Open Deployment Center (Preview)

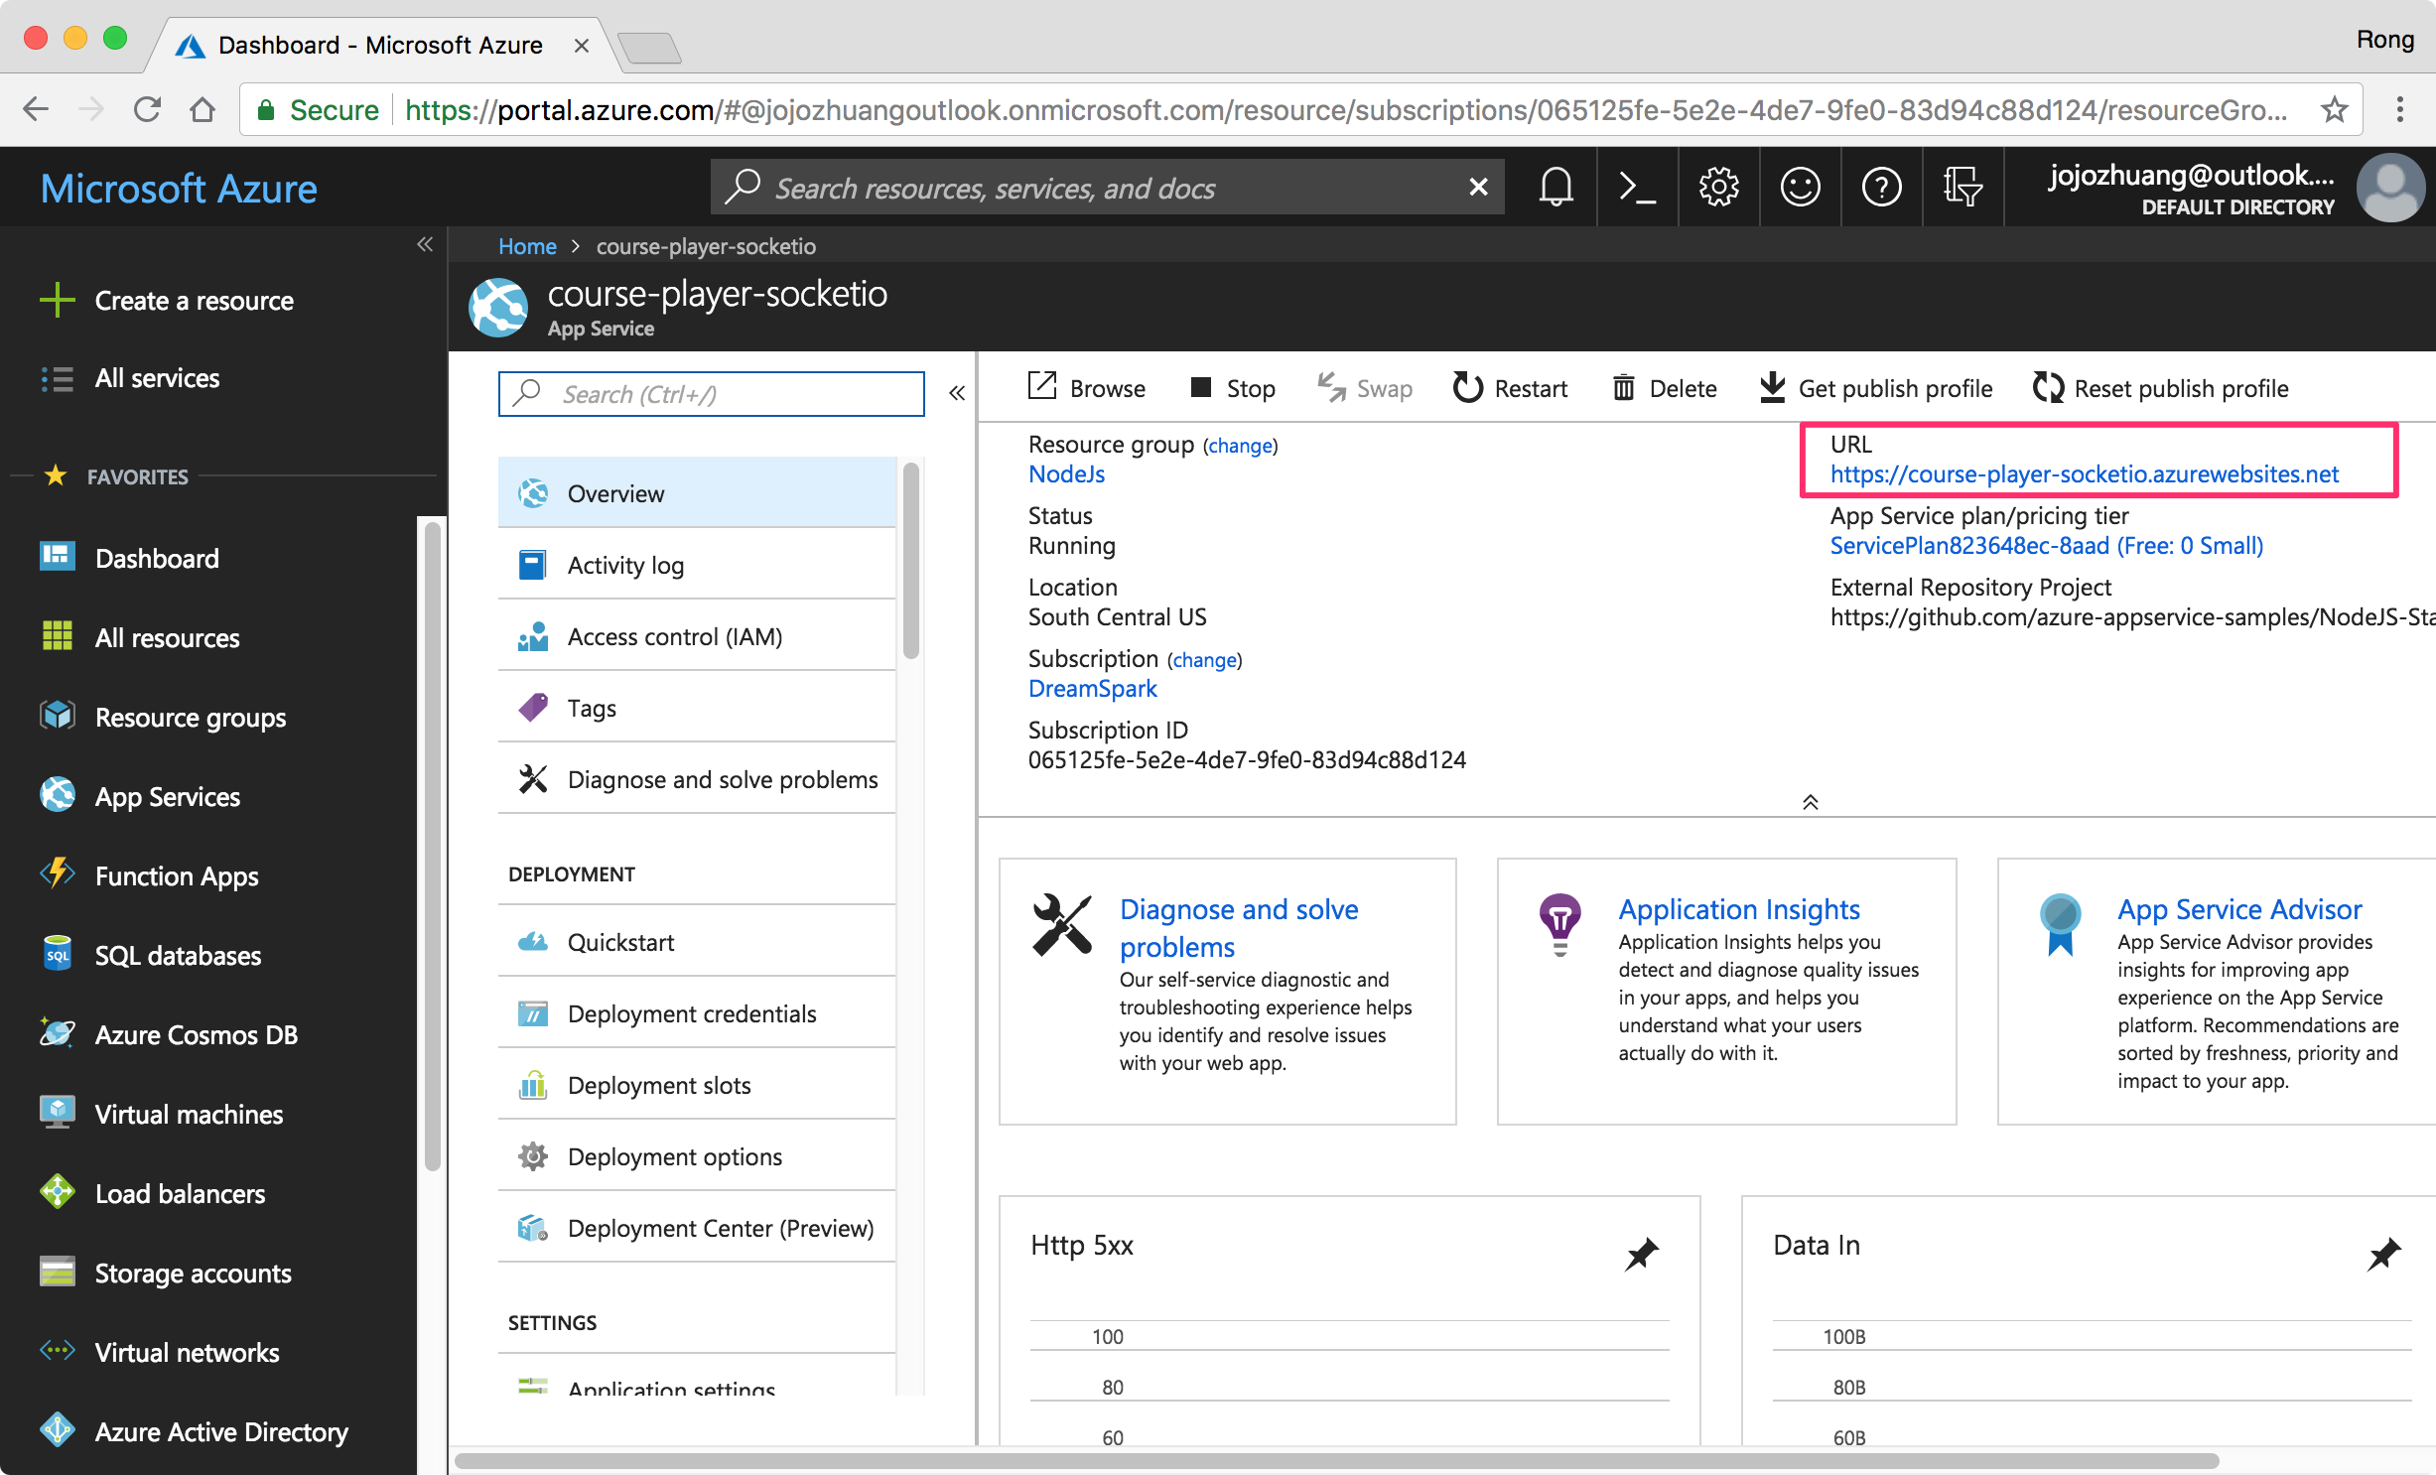pyautogui.click(x=697, y=1228)
